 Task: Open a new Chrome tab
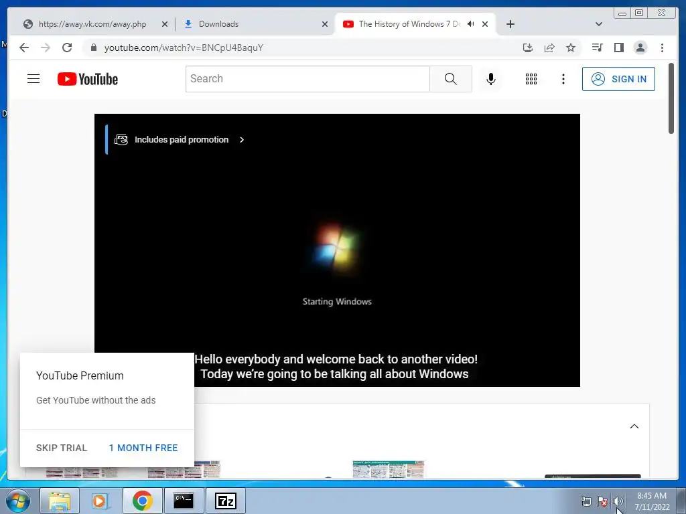coord(510,24)
